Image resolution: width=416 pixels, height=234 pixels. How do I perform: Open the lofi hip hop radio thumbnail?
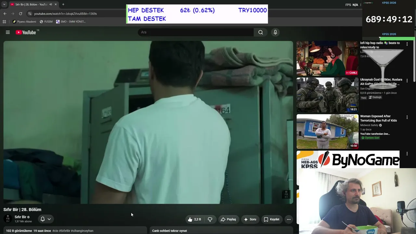(327, 58)
